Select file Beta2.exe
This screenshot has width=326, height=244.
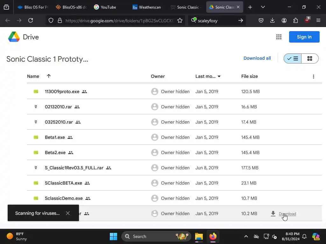point(174,152)
